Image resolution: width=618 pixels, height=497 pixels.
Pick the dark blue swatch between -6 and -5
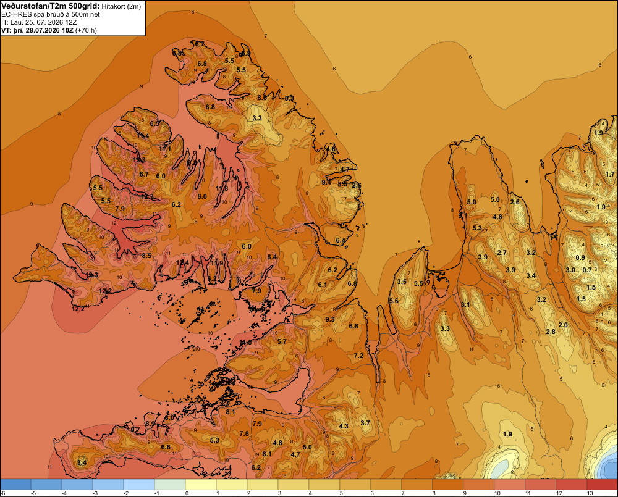click(x=15, y=485)
